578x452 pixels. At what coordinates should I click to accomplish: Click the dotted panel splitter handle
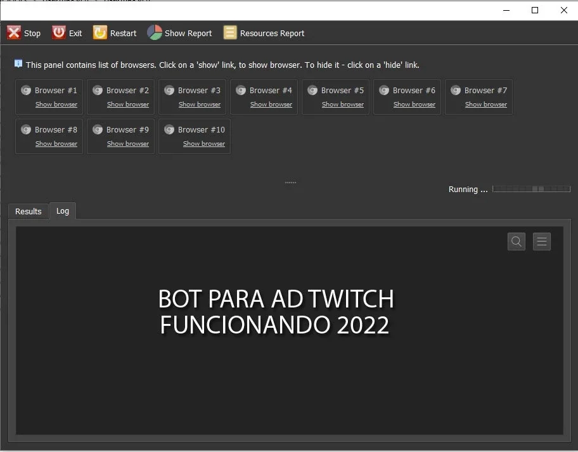click(x=290, y=183)
